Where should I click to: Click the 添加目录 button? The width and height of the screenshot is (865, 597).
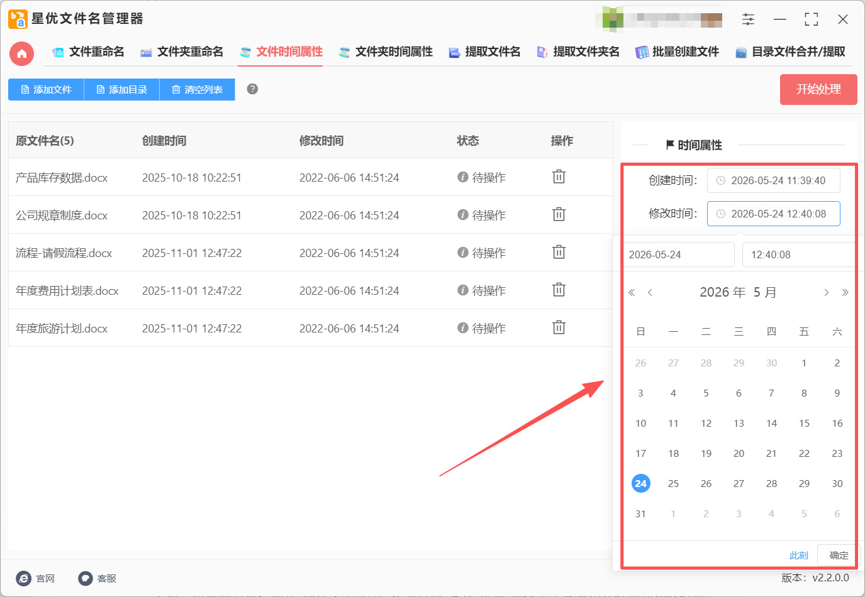(121, 89)
